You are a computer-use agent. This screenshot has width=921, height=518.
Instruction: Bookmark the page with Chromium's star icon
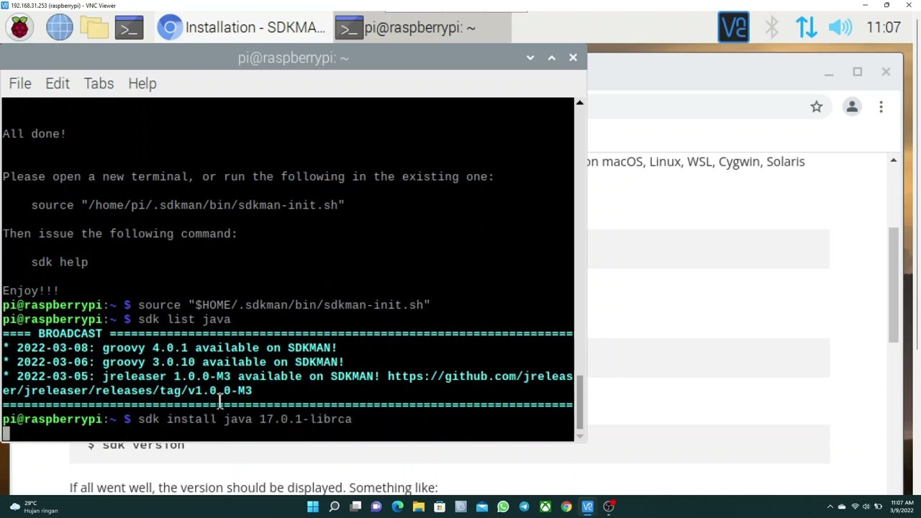816,107
